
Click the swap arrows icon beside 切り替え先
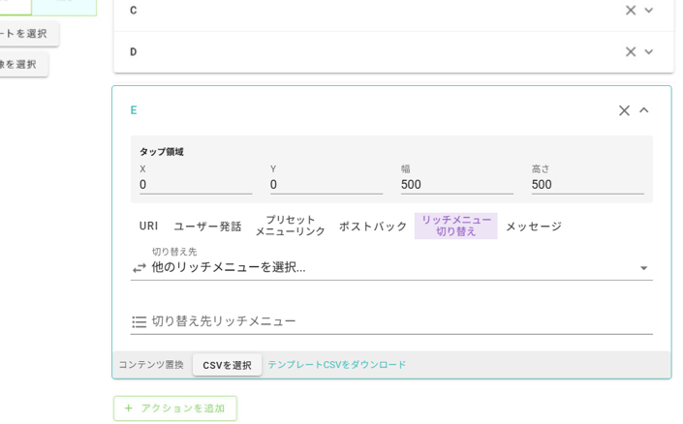pos(140,268)
